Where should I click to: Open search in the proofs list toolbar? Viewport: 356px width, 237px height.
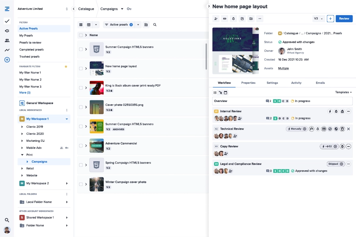click(x=155, y=24)
